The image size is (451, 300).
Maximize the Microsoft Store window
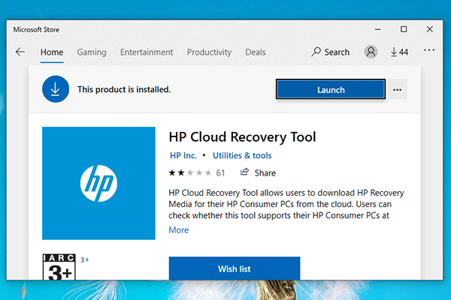(x=404, y=29)
